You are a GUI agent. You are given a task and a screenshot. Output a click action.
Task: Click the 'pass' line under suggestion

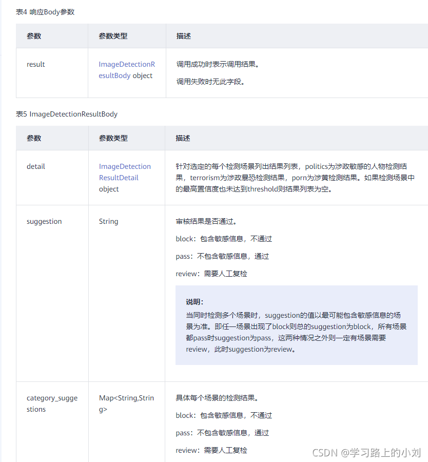pos(222,256)
